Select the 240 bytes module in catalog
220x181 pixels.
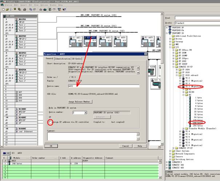point(196,123)
